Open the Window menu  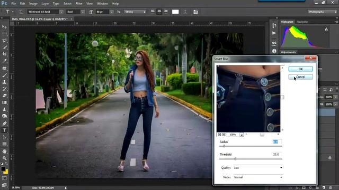point(102,4)
